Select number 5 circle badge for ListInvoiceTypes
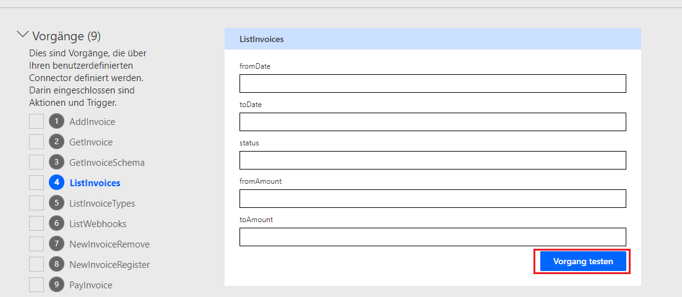This screenshot has height=297, width=682. pos(56,203)
